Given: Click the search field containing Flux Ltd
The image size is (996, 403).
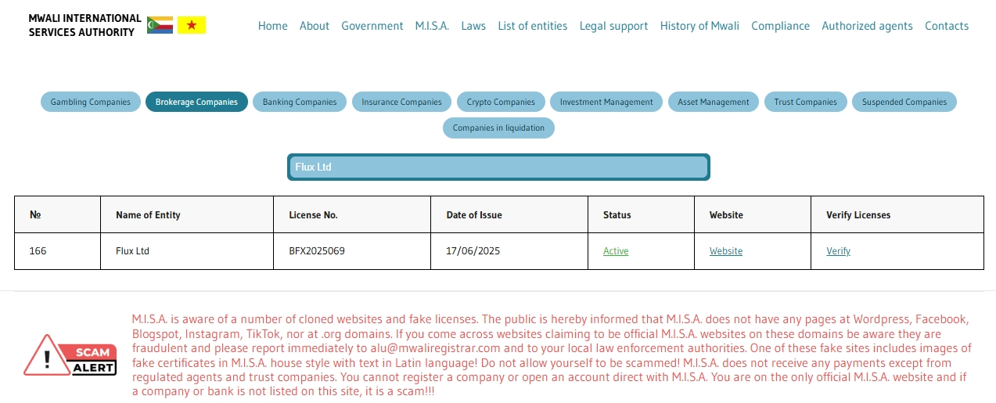Looking at the screenshot, I should (498, 167).
